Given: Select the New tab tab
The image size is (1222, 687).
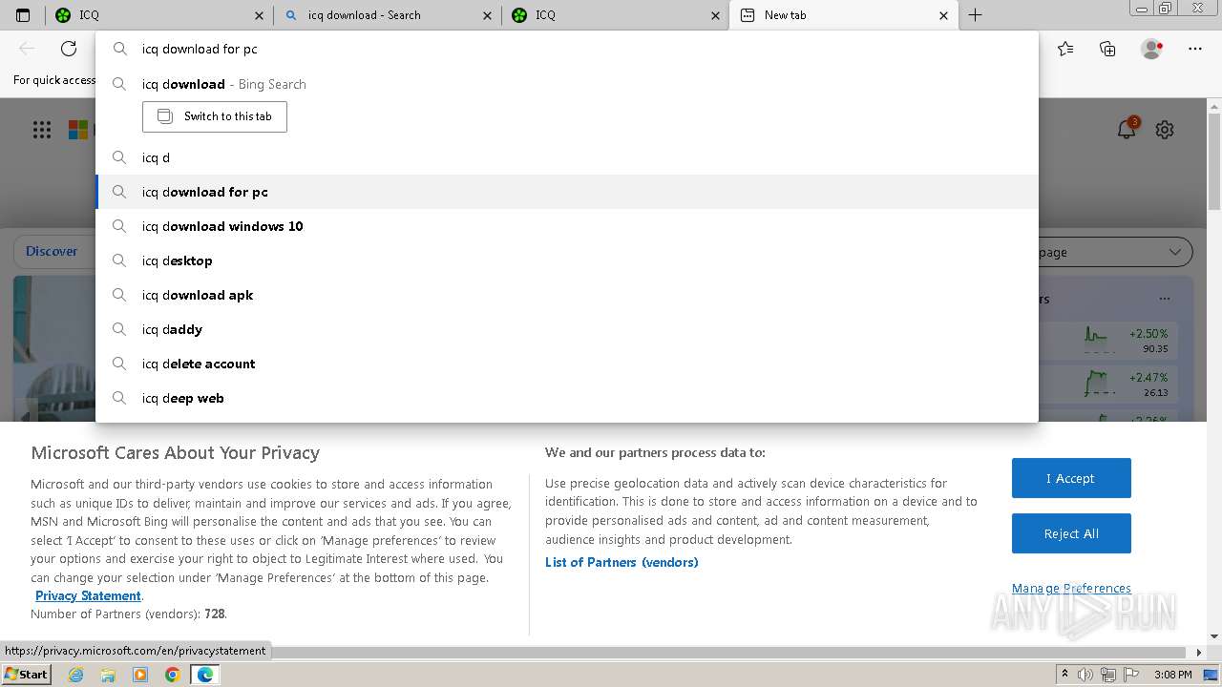Looking at the screenshot, I should pos(844,15).
